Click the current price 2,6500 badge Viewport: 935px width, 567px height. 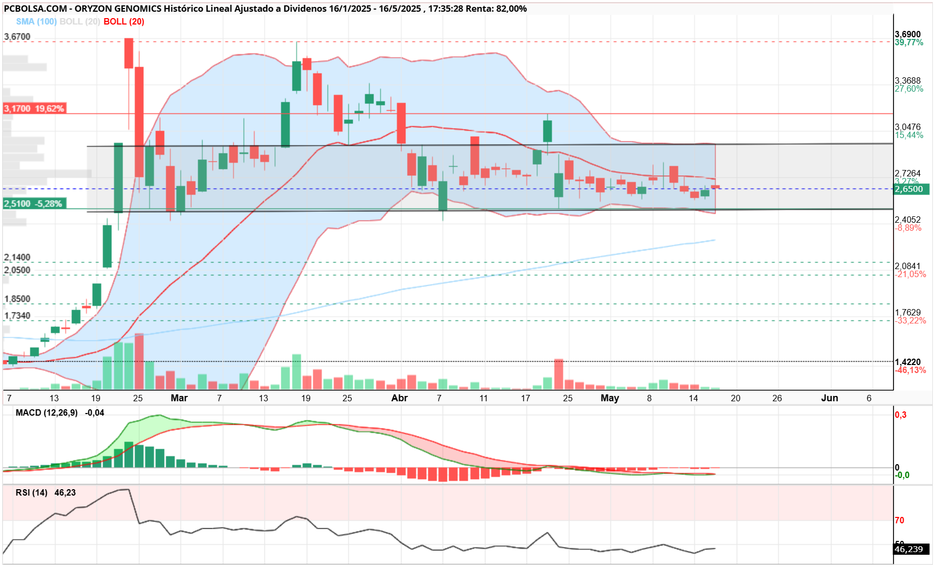coord(912,189)
